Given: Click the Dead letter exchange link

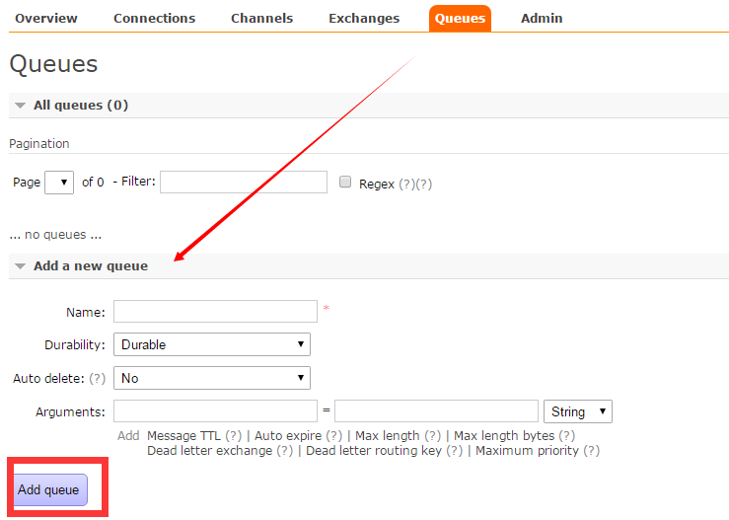Looking at the screenshot, I should (x=209, y=451).
